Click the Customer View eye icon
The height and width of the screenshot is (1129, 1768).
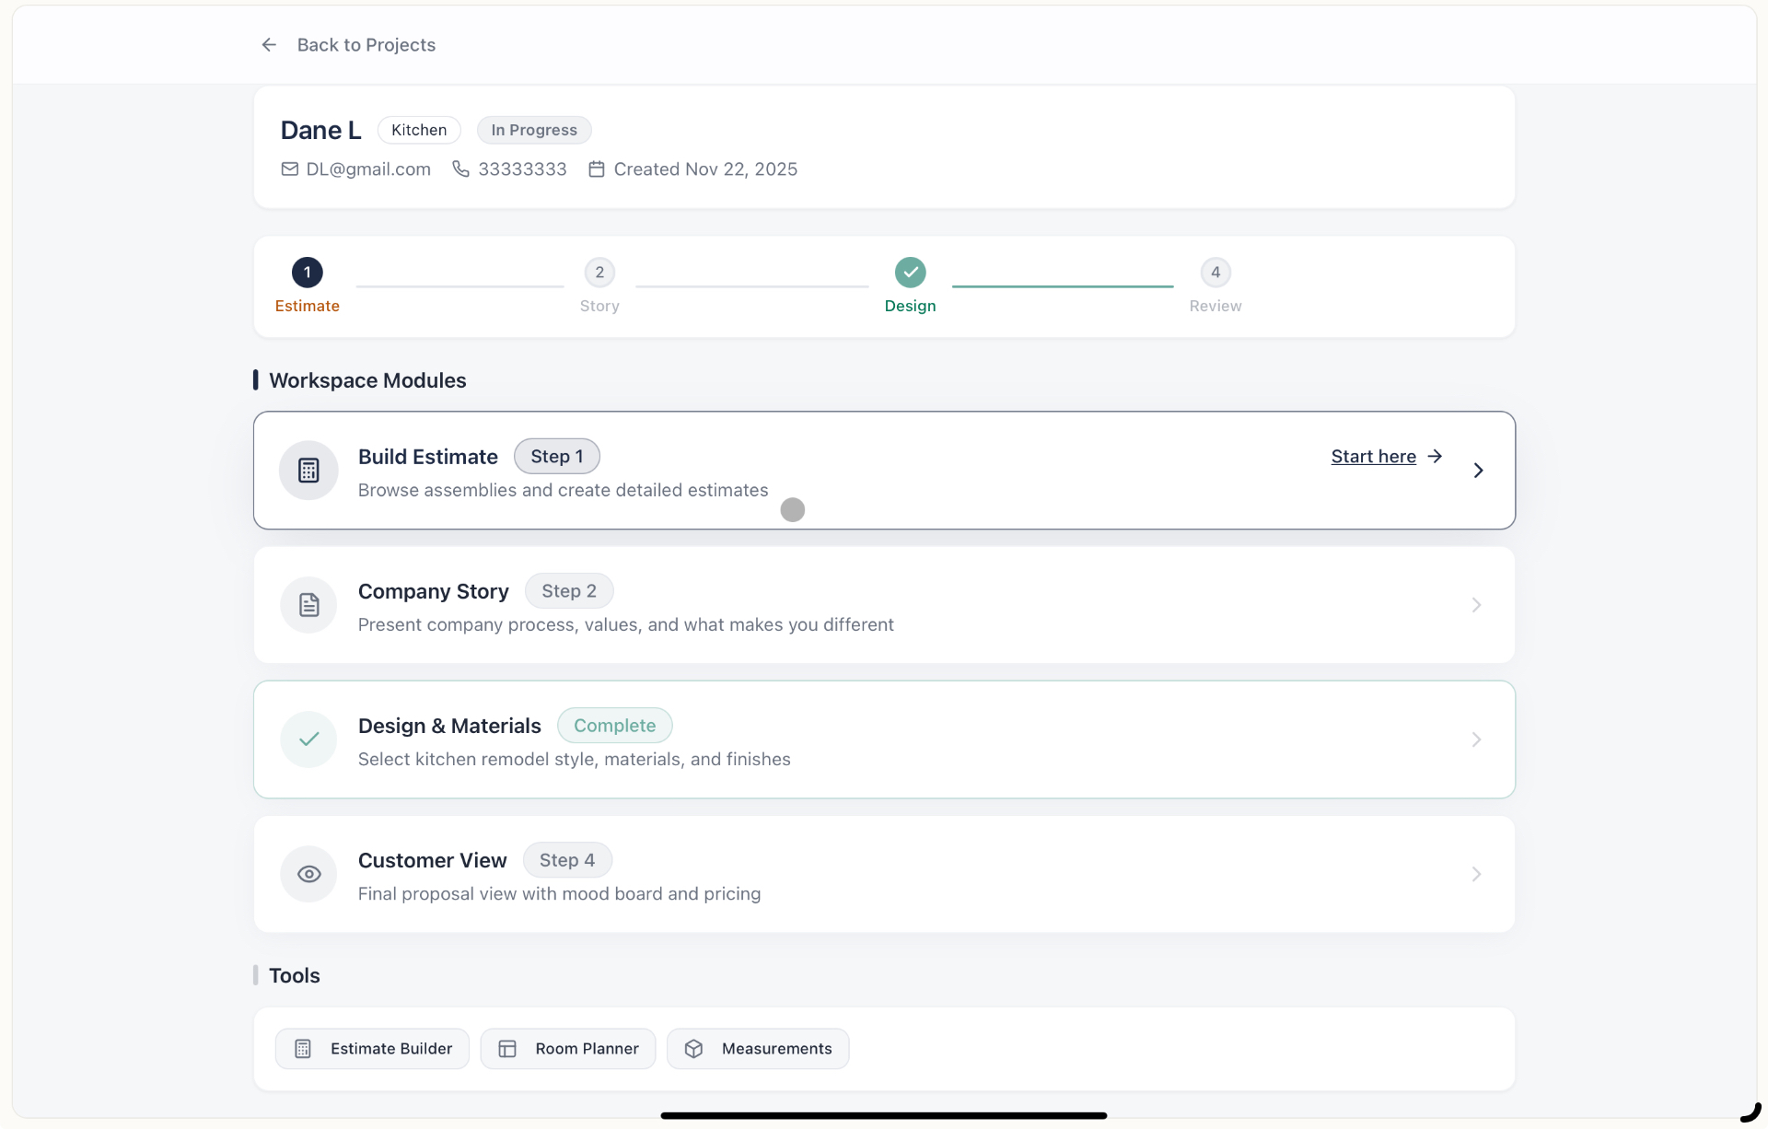click(308, 874)
